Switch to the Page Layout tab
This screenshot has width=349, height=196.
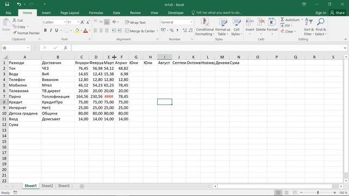tap(70, 13)
